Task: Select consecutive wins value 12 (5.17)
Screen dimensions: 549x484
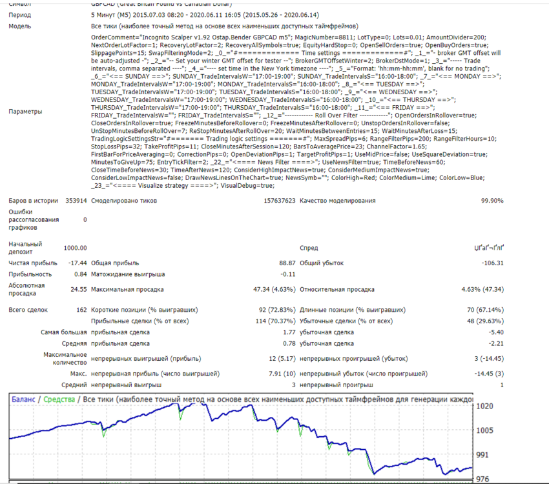Action: tap(282, 358)
